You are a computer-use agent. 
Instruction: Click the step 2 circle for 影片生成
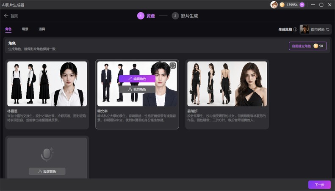(175, 16)
